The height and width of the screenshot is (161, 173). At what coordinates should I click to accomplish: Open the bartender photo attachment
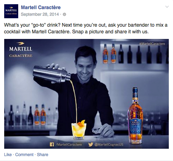[x=86, y=94]
